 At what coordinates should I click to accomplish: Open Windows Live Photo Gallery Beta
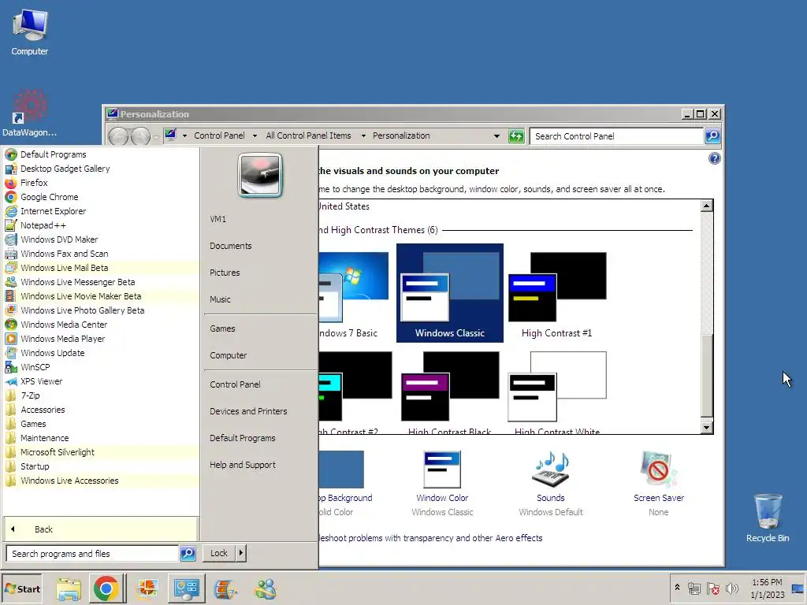[82, 310]
